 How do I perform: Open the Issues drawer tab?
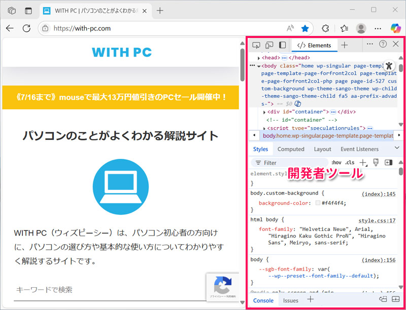click(x=290, y=300)
